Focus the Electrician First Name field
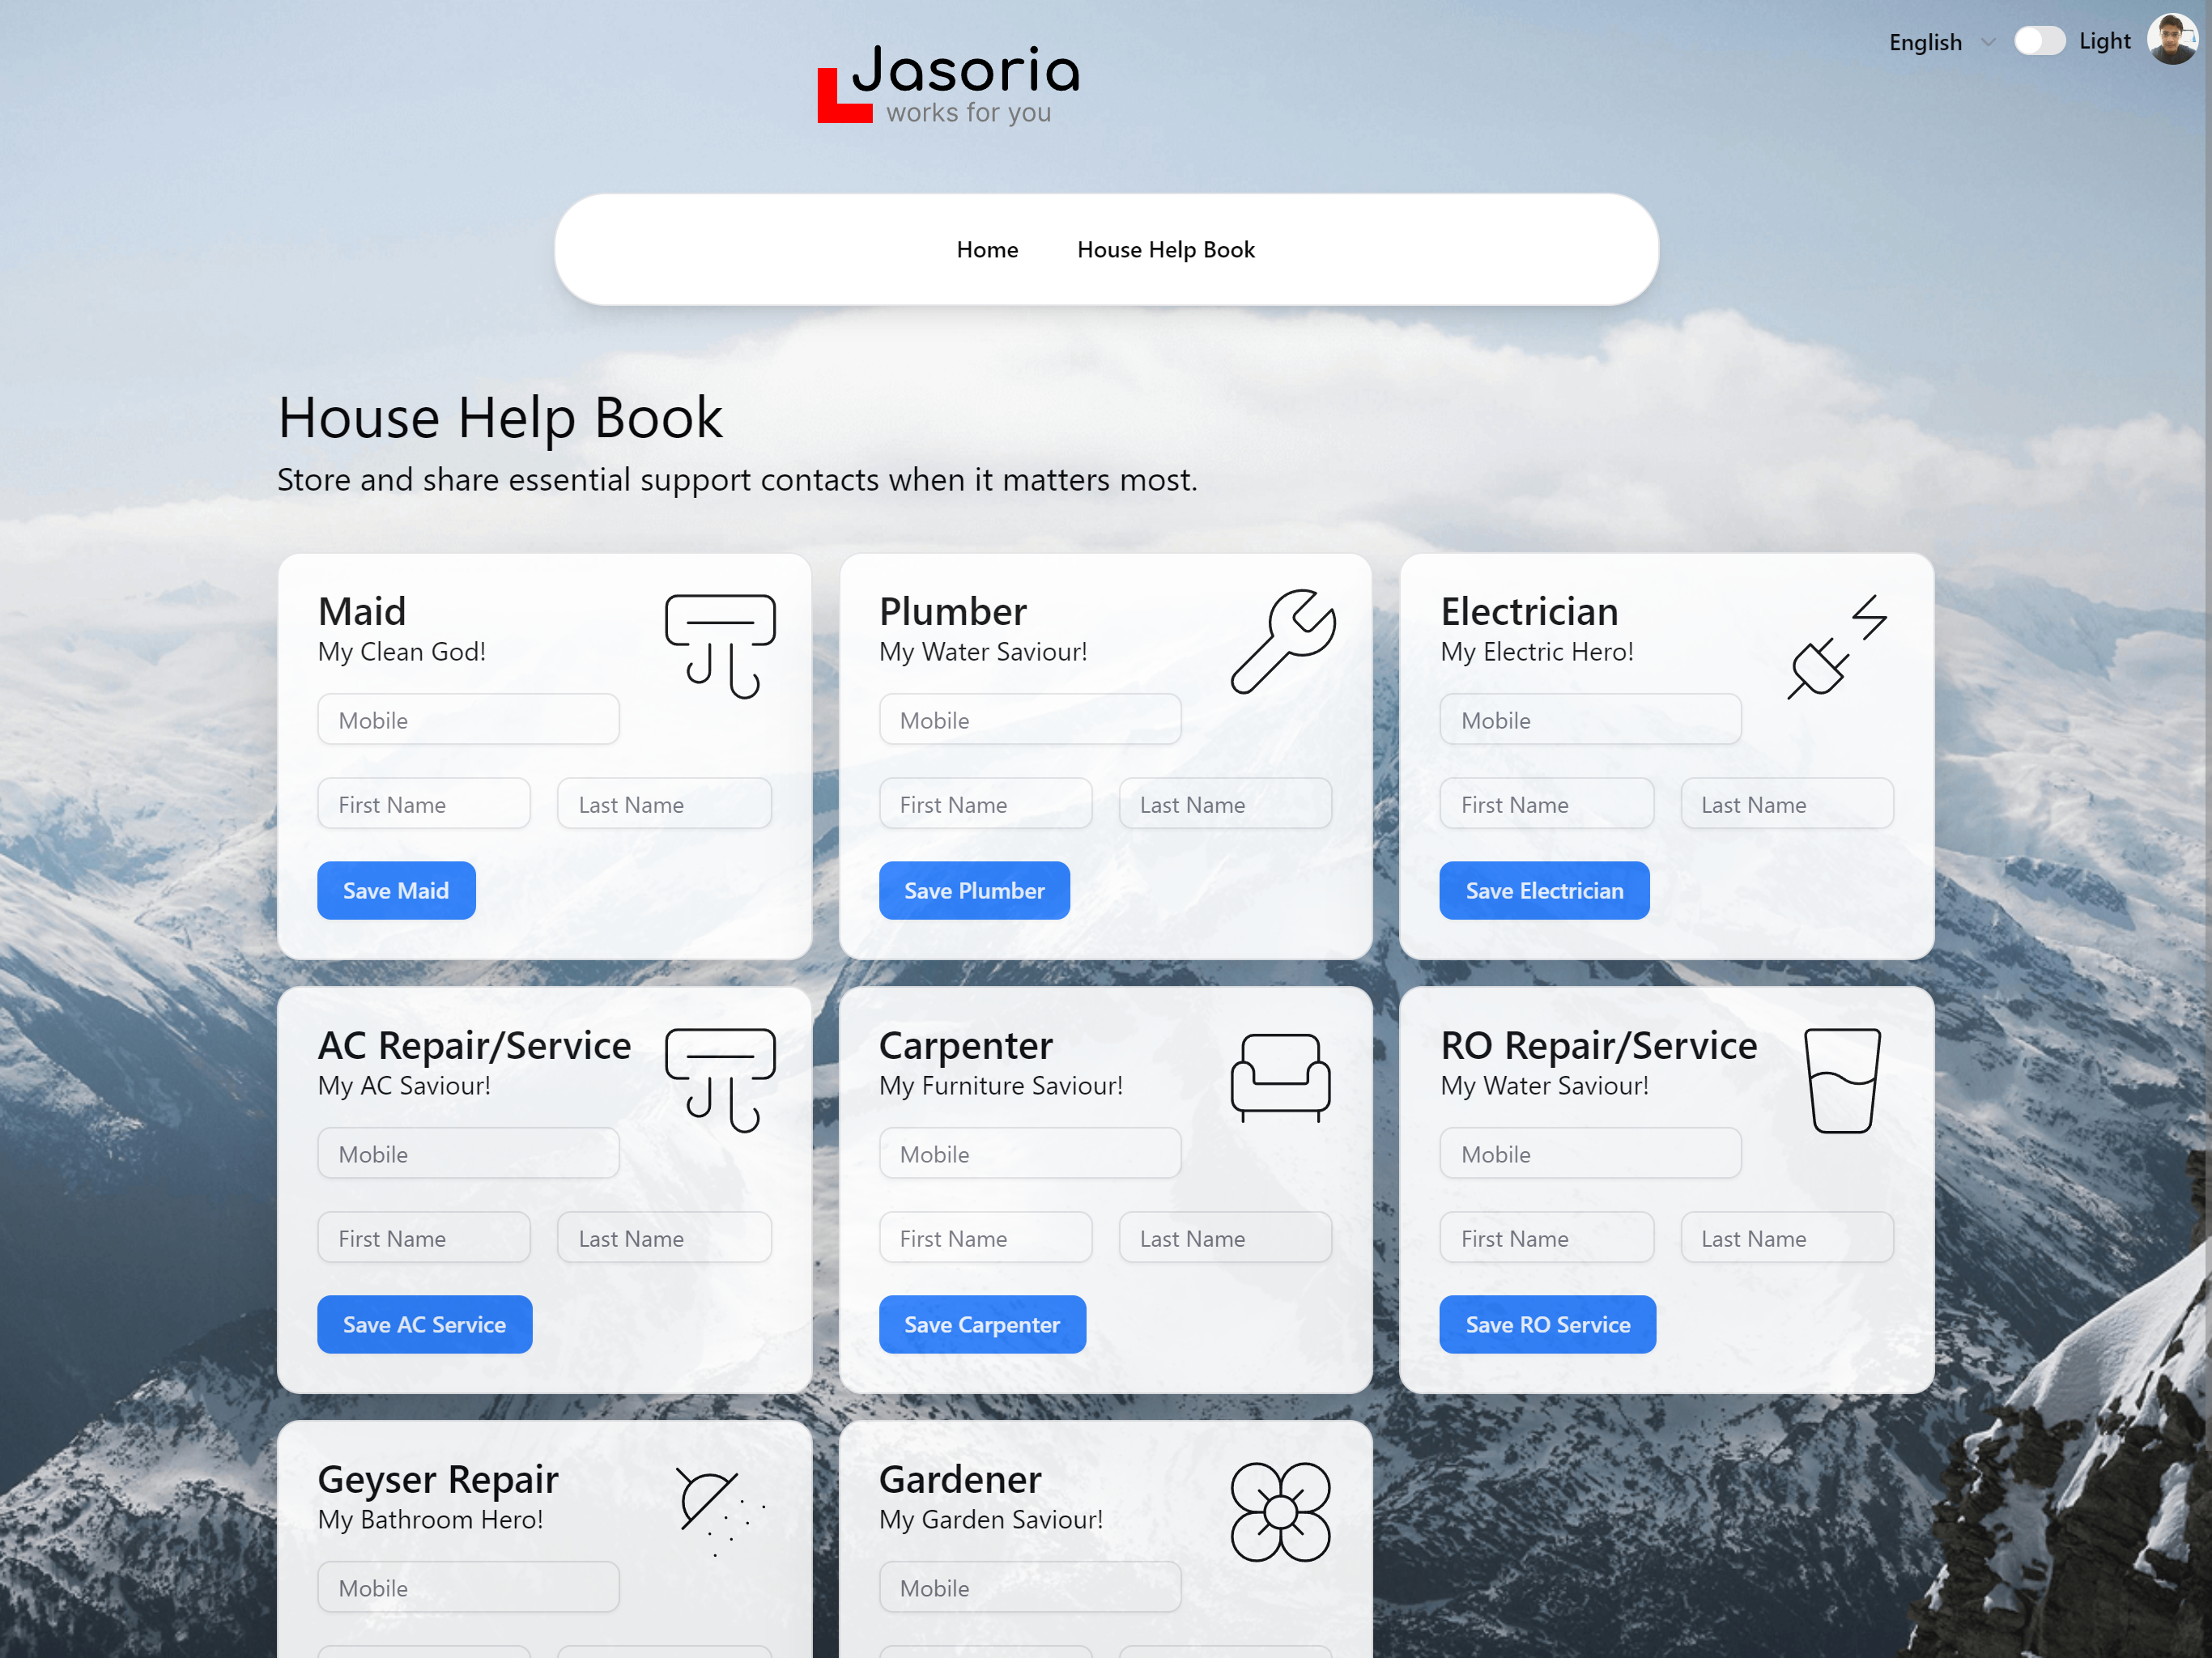 (1547, 804)
